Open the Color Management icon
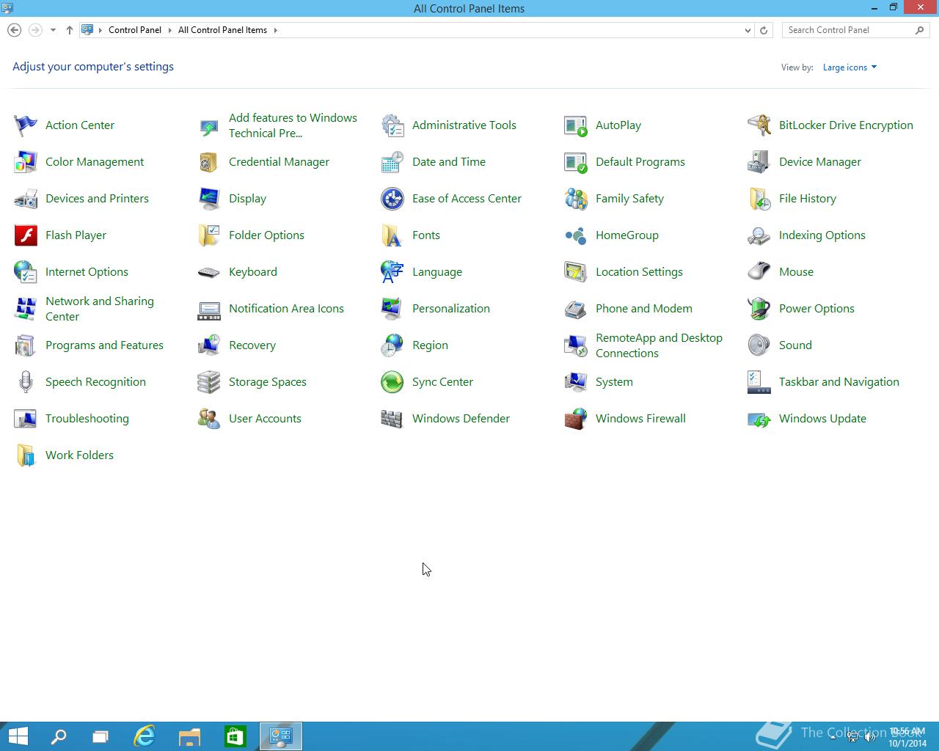Viewport: 939px width, 751px height. pos(26,162)
